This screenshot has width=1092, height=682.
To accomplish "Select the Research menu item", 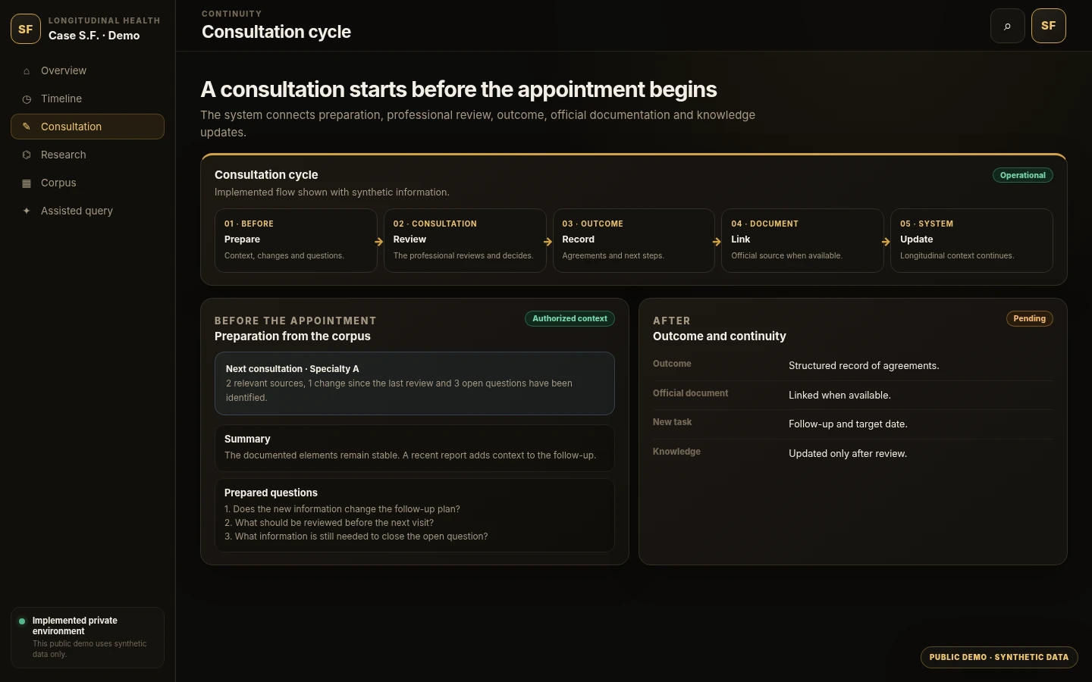I will pyautogui.click(x=87, y=155).
